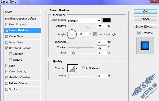Uncheck the Gradient Overlay checkbox
This screenshot has height=101, width=159.
[x=7, y=77]
